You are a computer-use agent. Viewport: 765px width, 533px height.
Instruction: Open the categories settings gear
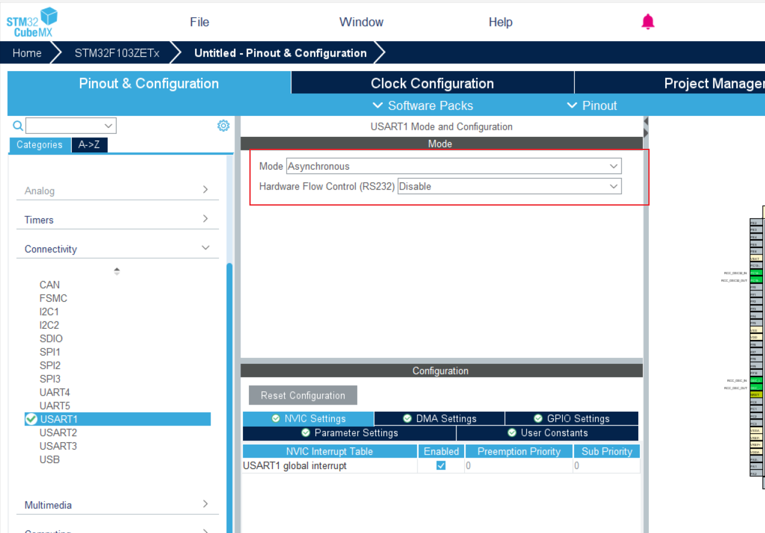[223, 125]
